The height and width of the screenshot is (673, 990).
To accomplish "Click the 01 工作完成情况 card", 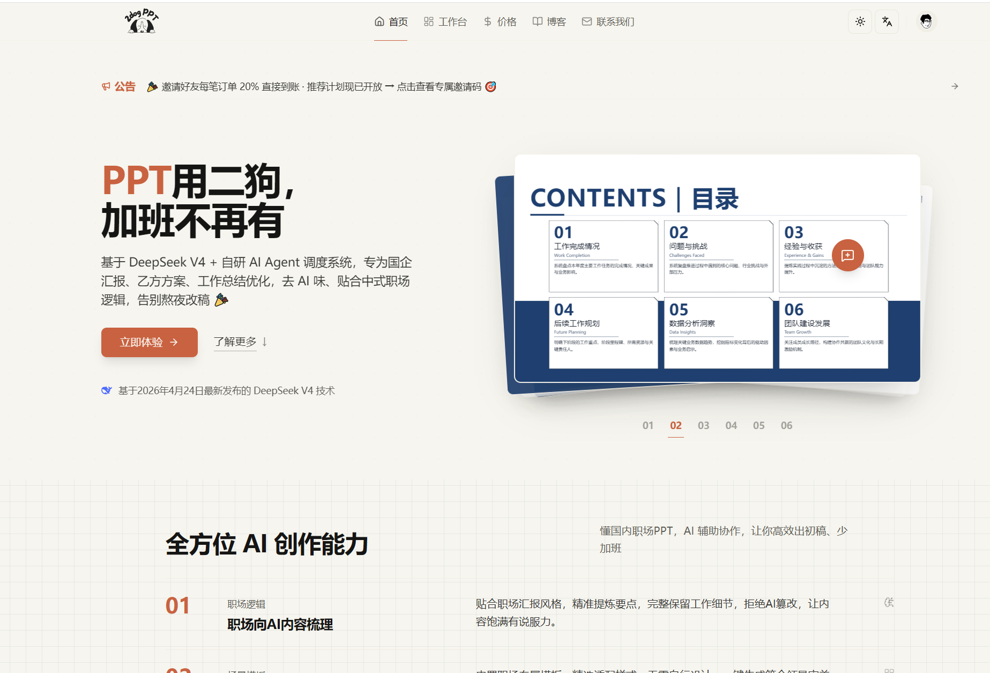I will click(x=604, y=256).
